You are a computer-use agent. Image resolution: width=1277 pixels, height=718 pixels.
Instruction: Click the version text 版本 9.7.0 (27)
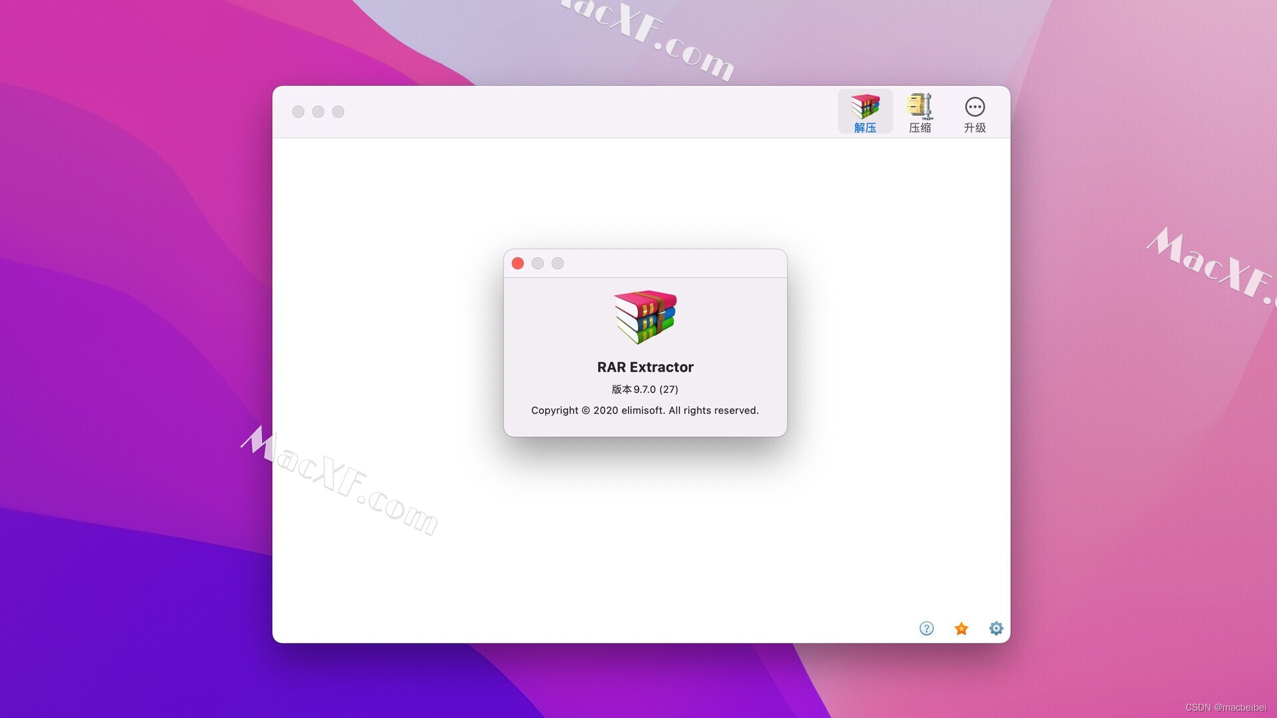click(644, 390)
